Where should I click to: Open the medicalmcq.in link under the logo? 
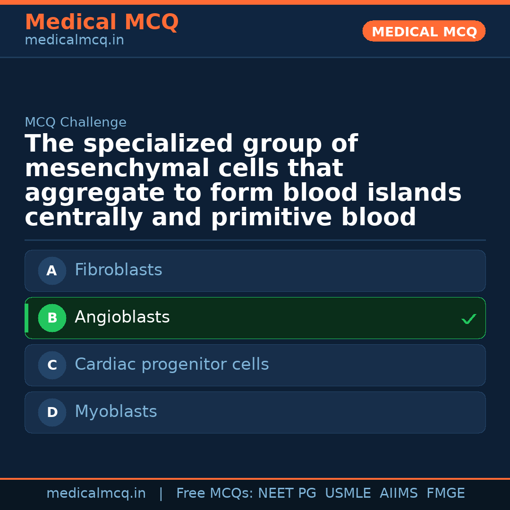click(74, 40)
